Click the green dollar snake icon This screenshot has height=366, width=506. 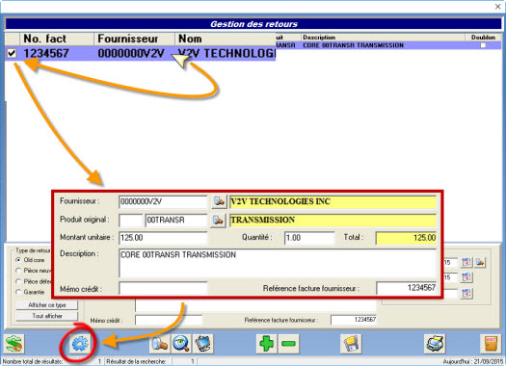point(13,344)
